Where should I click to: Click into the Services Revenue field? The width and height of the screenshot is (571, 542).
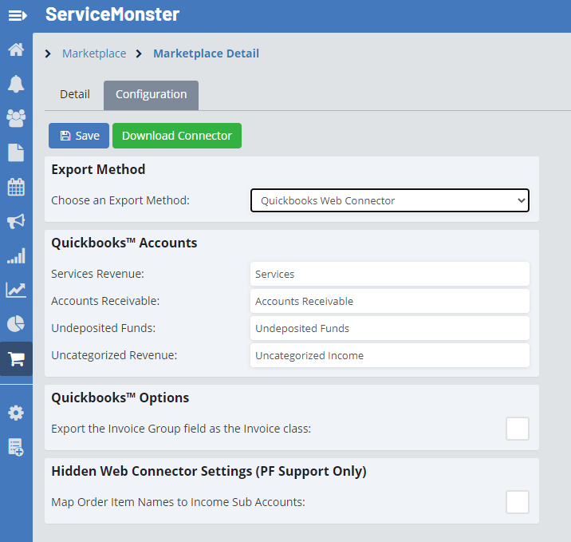click(389, 274)
